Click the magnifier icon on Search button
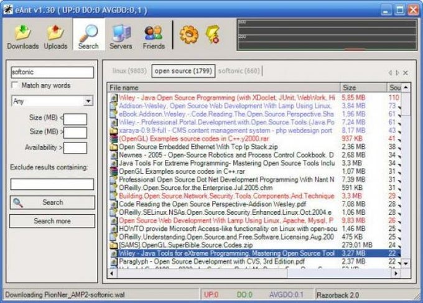Viewport: 423px width, 303px height. [x=18, y=203]
